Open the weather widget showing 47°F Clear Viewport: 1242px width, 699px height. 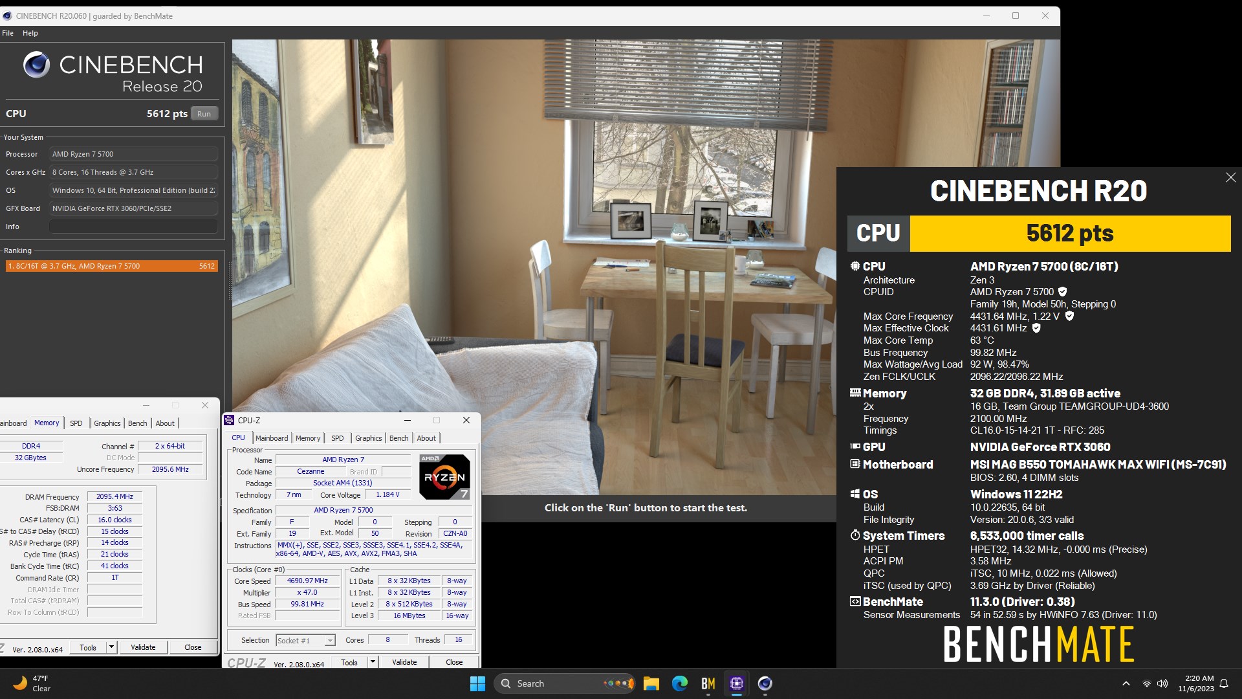point(32,683)
